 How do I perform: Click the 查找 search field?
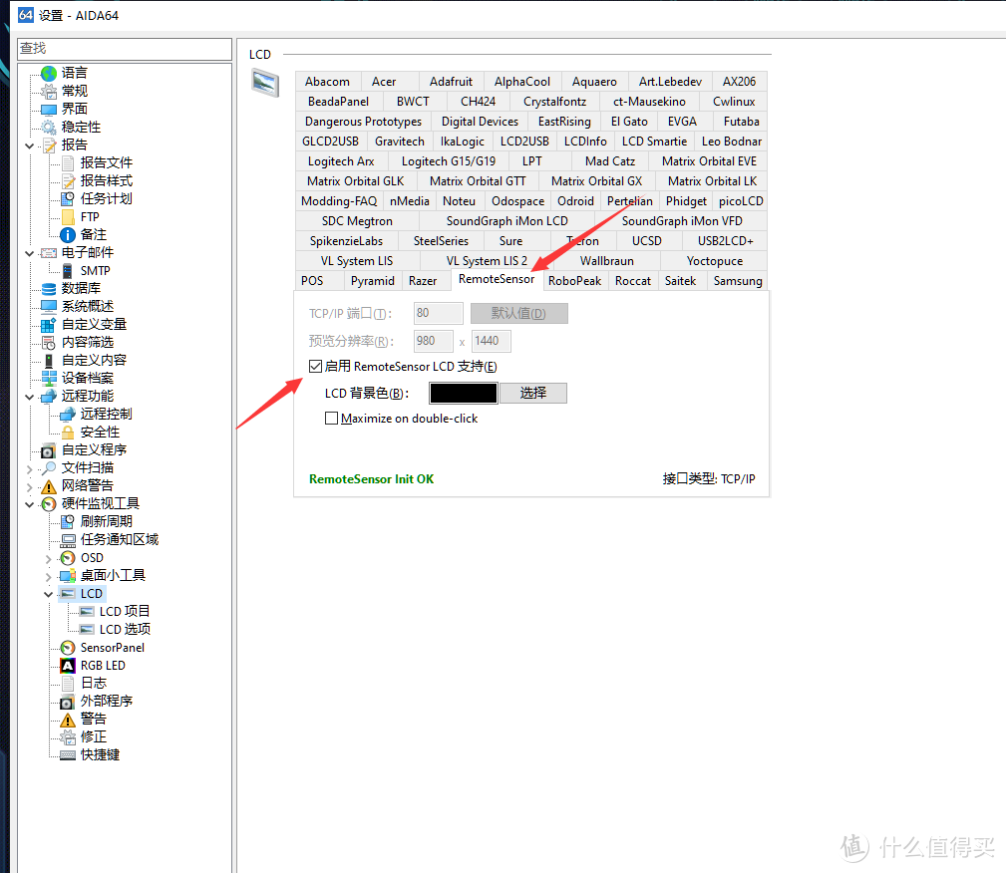(x=125, y=49)
